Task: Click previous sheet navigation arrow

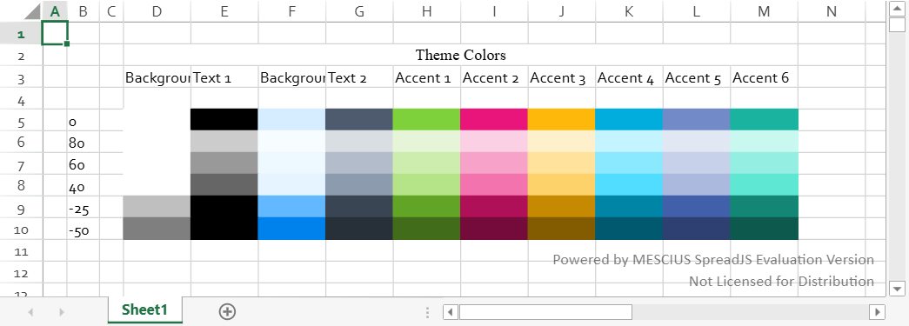Action: [30, 312]
